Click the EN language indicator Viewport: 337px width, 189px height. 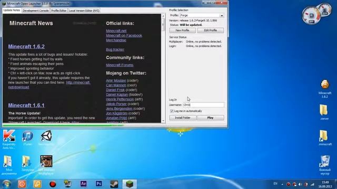[x=275, y=184]
